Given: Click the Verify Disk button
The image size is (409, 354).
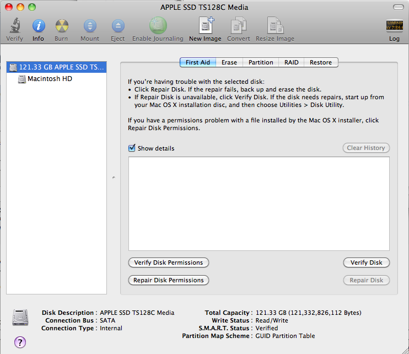Looking at the screenshot, I should click(366, 262).
